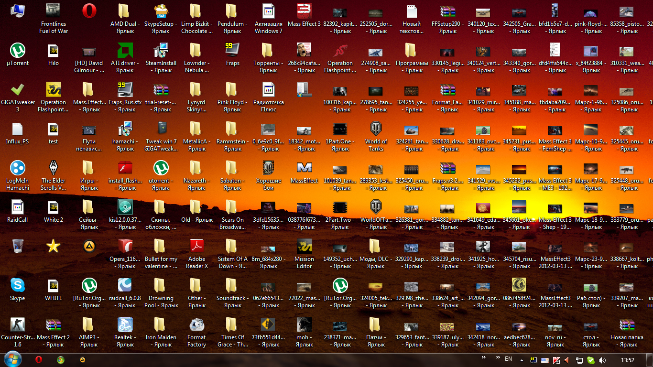Switch input language via EN indicator
This screenshot has height=367, width=653.
[x=509, y=359]
